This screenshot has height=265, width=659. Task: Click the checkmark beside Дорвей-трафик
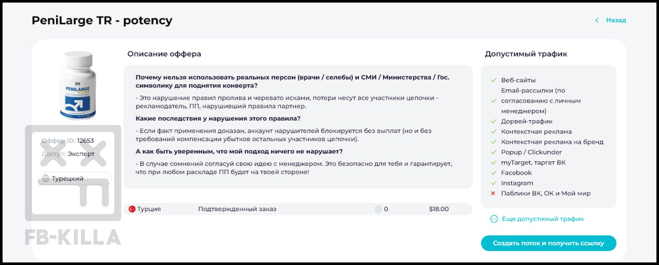click(493, 122)
